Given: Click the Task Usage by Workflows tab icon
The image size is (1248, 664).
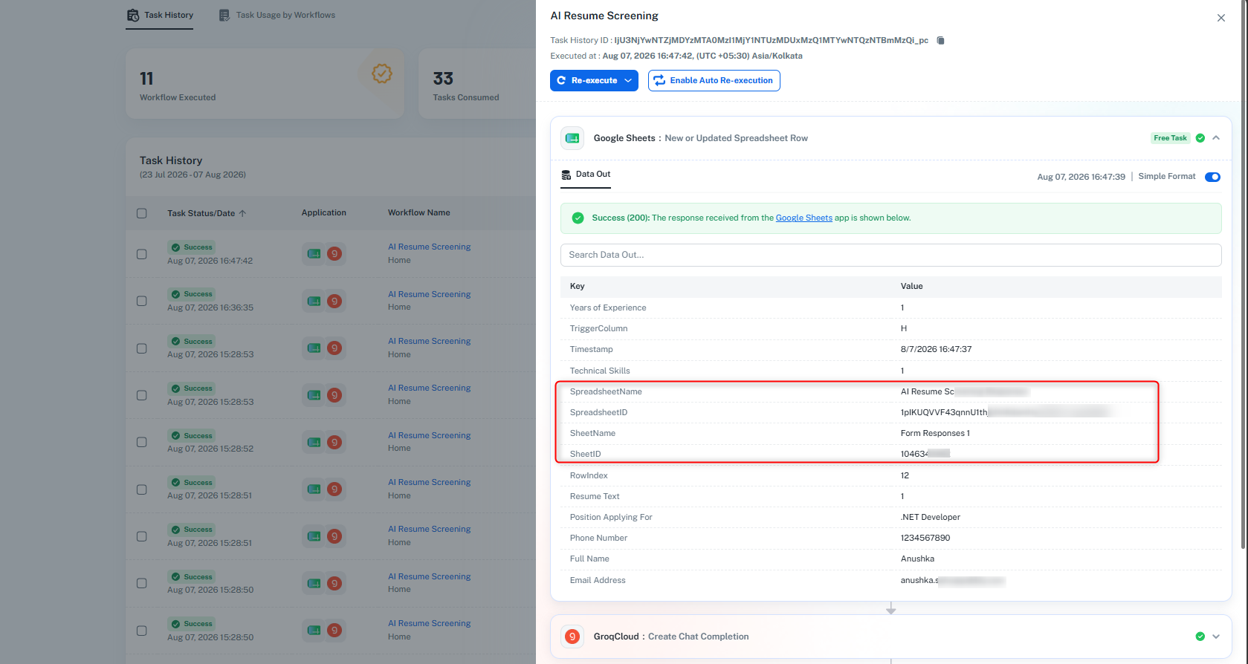Looking at the screenshot, I should point(224,15).
